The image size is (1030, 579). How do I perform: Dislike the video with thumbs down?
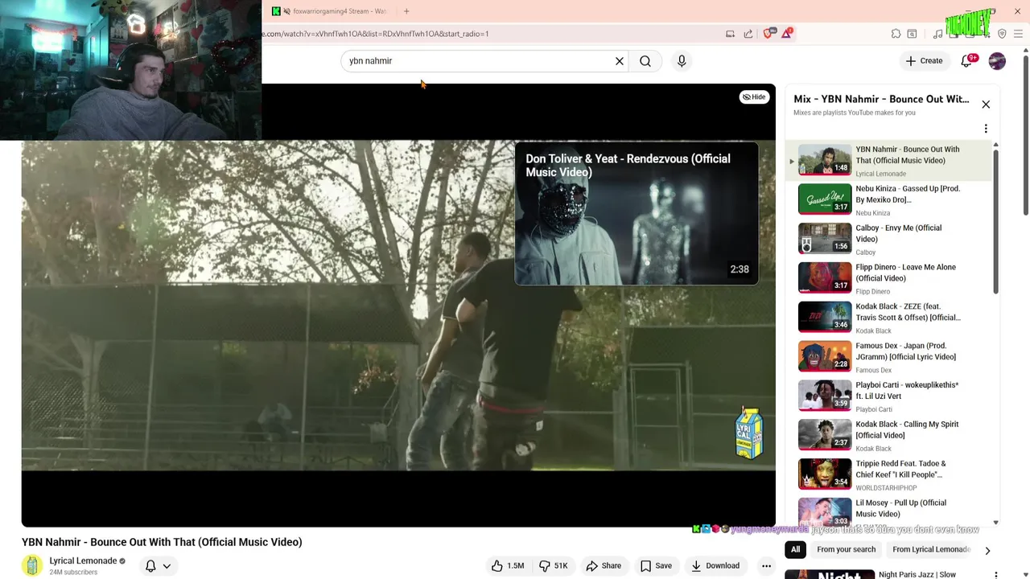[x=554, y=565]
